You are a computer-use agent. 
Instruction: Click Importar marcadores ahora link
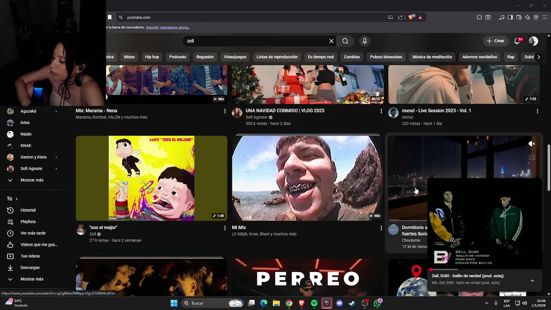coord(167,27)
